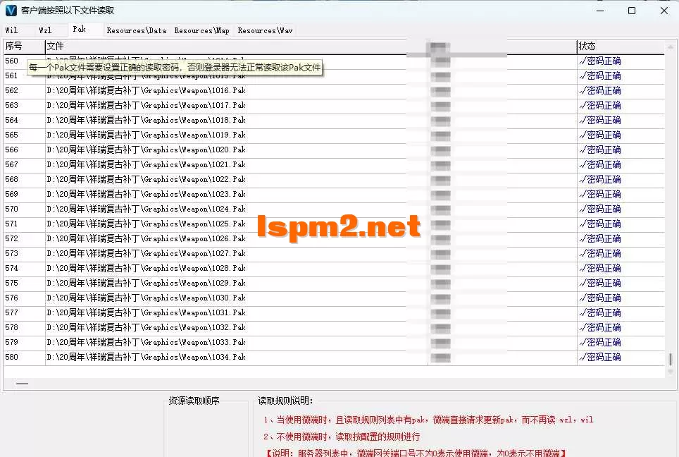Open the Resources\Wav tab

[x=265, y=30]
